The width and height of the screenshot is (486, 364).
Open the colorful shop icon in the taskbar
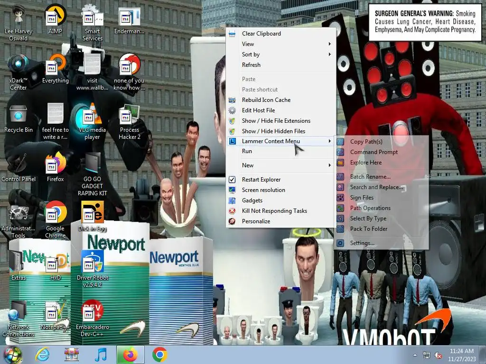pyautogui.click(x=72, y=355)
